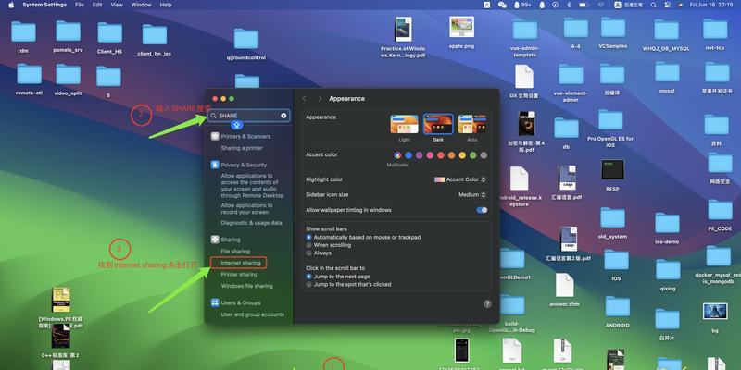The image size is (741, 370).
Task: Open the Apple menu
Action: pyautogui.click(x=11, y=5)
